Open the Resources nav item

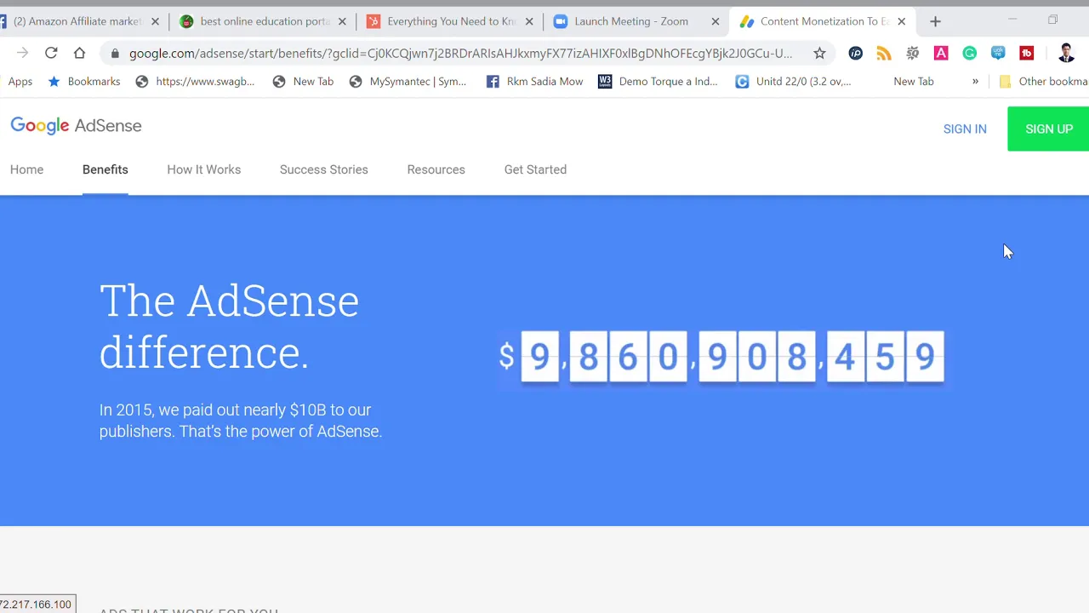(436, 169)
